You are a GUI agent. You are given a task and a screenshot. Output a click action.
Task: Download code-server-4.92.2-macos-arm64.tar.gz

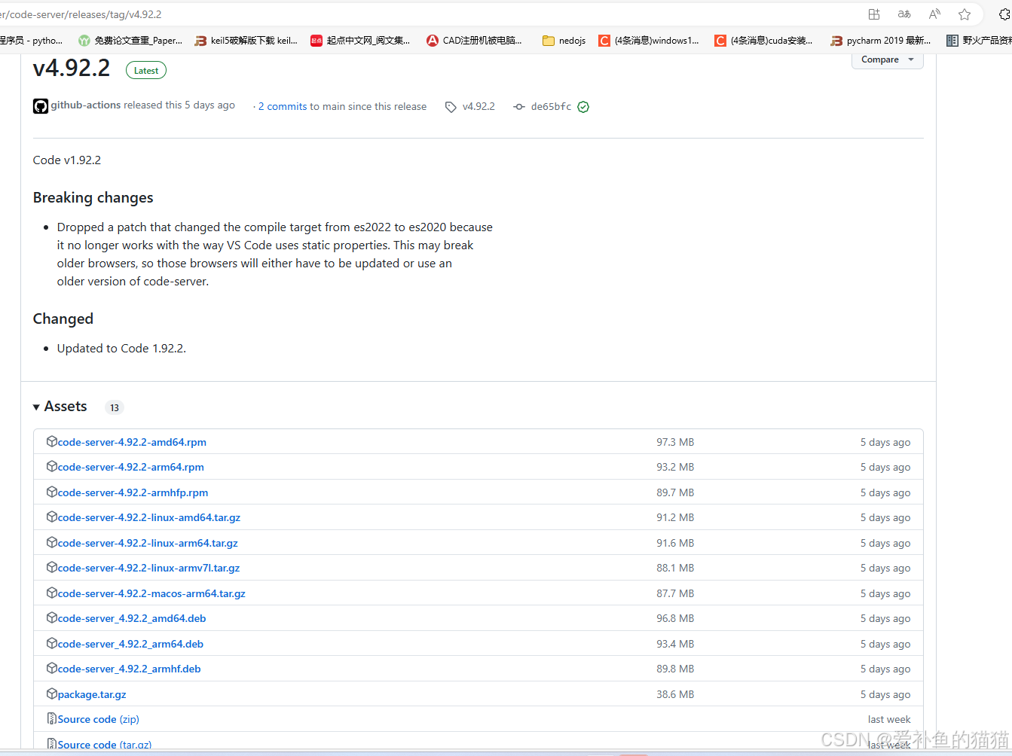click(x=151, y=593)
